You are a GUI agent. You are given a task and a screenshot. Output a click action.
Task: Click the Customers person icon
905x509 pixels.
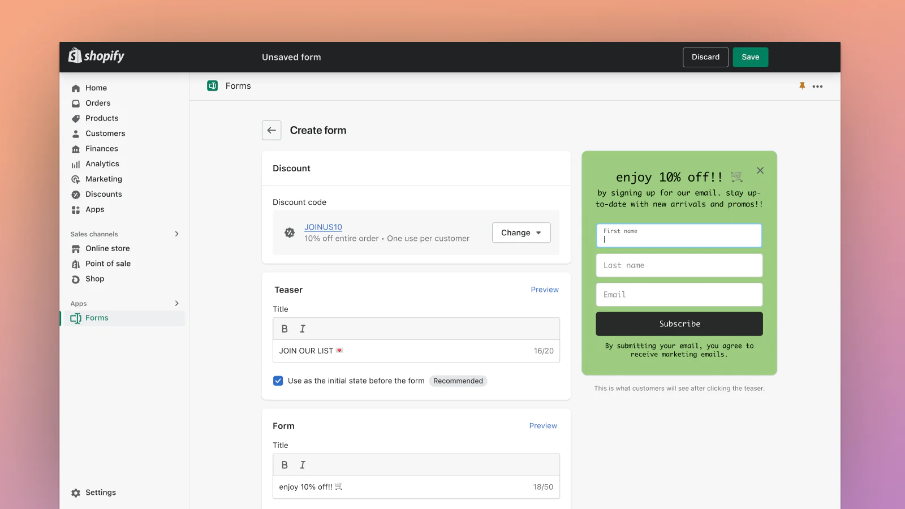[x=76, y=134]
